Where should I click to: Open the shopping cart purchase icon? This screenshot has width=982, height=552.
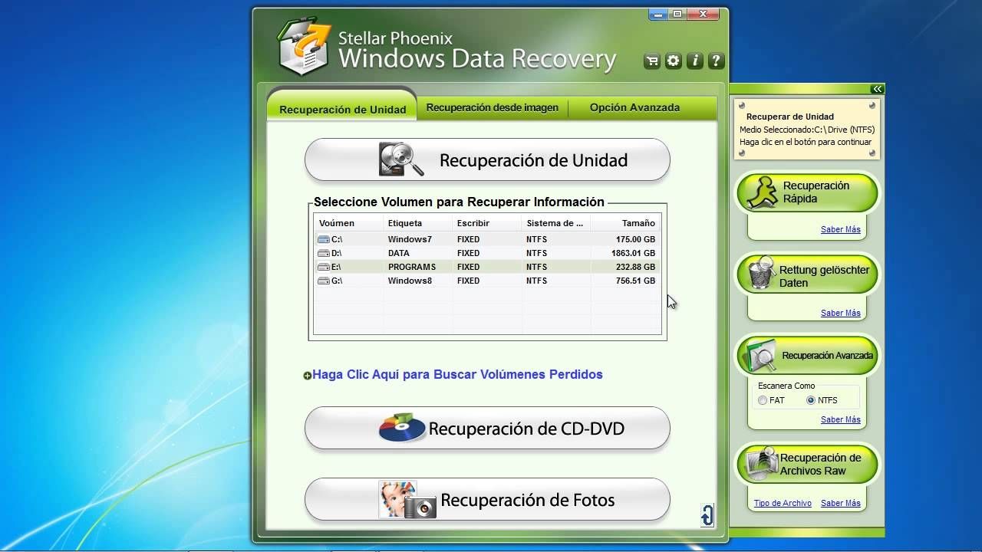pyautogui.click(x=652, y=61)
